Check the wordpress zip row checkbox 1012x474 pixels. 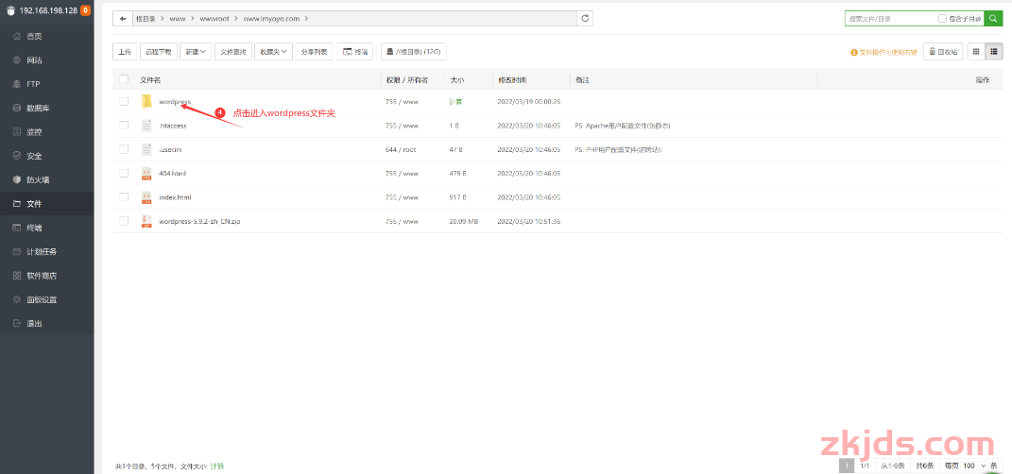point(124,221)
